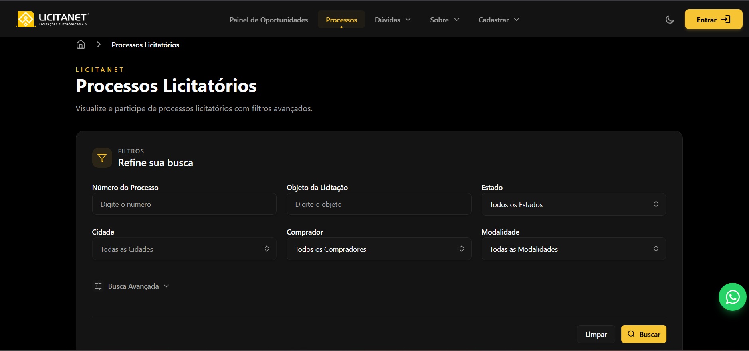This screenshot has height=351, width=749.
Task: Click the Objeto da Licitação input
Action: [x=378, y=204]
